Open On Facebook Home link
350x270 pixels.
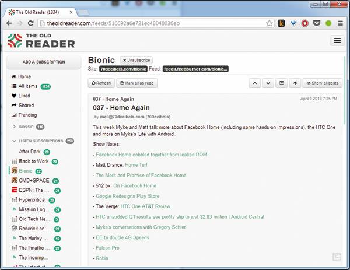[x=135, y=185]
